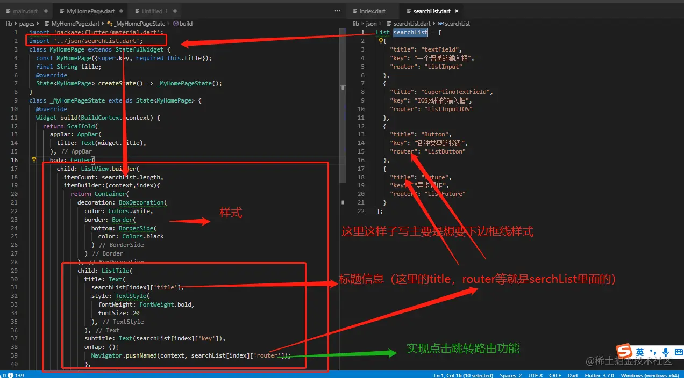Click the variable icon beside searchList breadcrumb
Viewport: 684px width, 378px height.
click(x=441, y=24)
